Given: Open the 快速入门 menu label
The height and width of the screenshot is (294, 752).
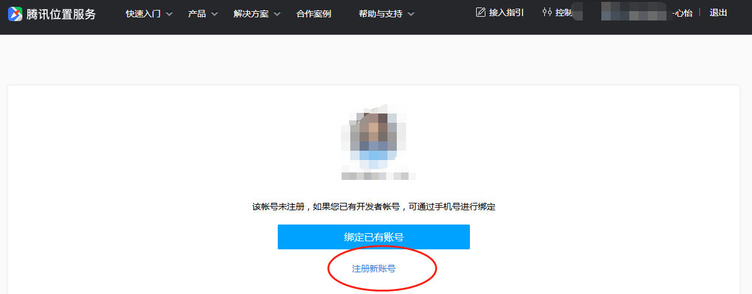Looking at the screenshot, I should pos(143,14).
